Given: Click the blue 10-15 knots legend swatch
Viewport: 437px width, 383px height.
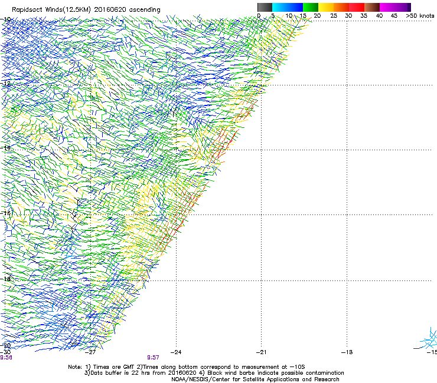Looking at the screenshot, I should (x=295, y=7).
